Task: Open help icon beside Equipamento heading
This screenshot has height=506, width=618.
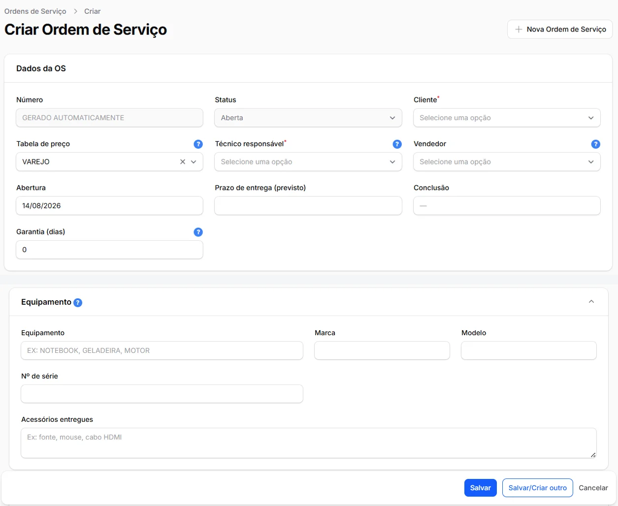Action: 78,303
